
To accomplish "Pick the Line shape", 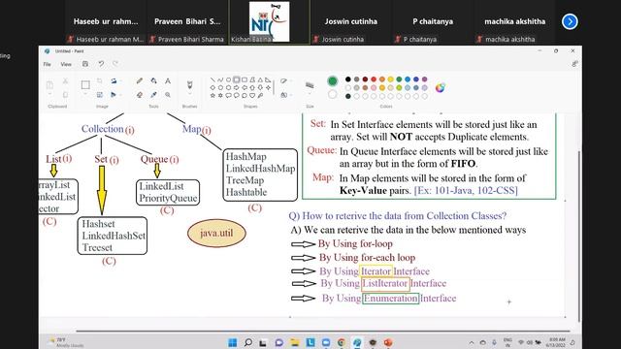I will (212, 79).
